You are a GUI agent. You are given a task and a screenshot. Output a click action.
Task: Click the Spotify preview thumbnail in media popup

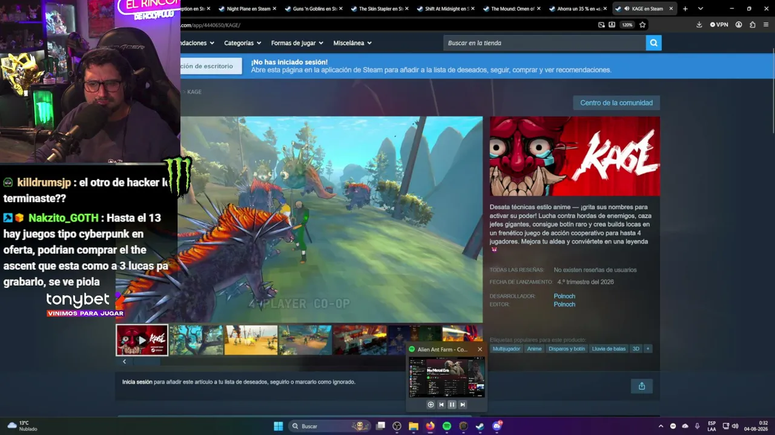tap(447, 377)
